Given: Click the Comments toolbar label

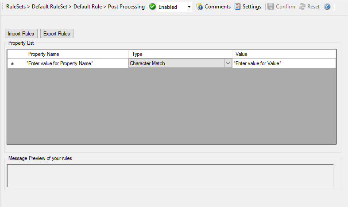Looking at the screenshot, I should click(x=217, y=7).
